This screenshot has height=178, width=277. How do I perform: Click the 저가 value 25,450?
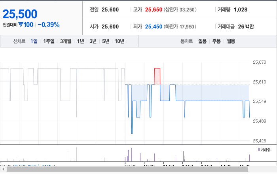coord(154,27)
